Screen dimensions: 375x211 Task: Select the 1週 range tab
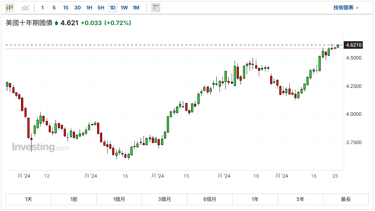tap(74, 199)
